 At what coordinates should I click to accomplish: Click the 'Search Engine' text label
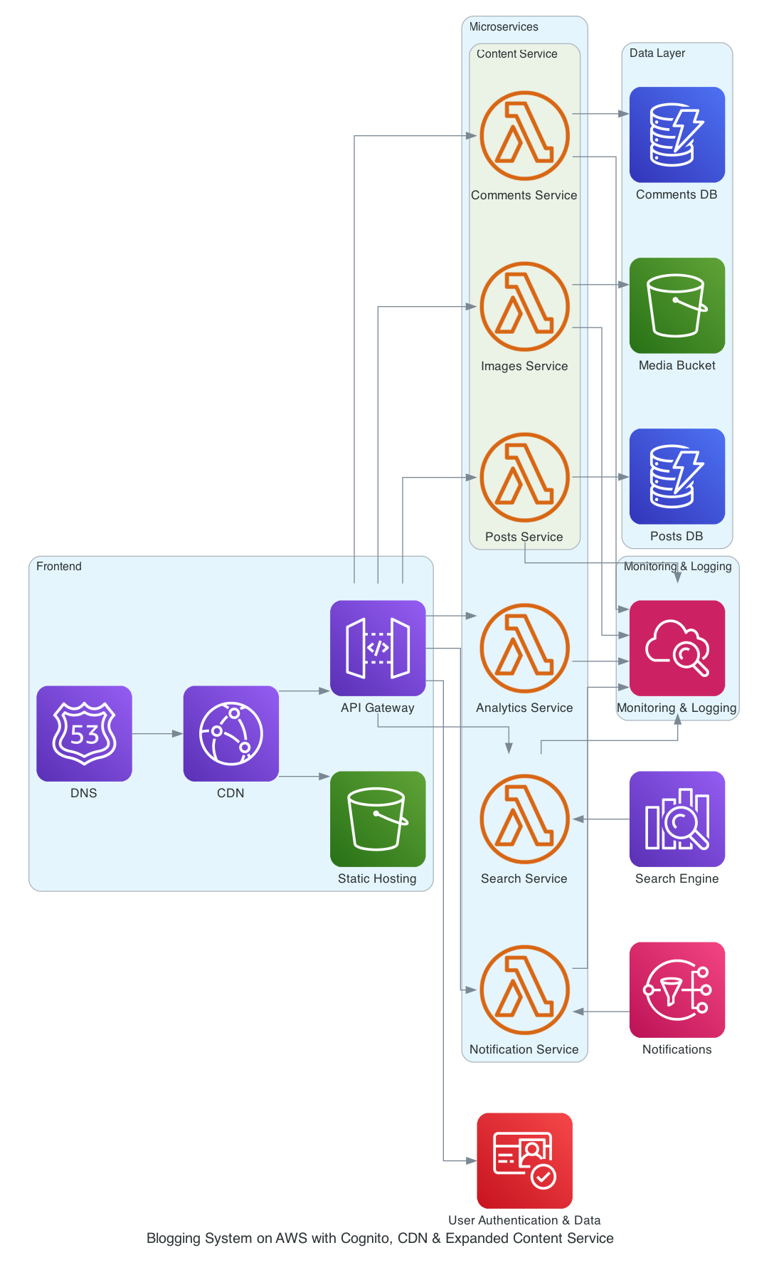tap(677, 878)
